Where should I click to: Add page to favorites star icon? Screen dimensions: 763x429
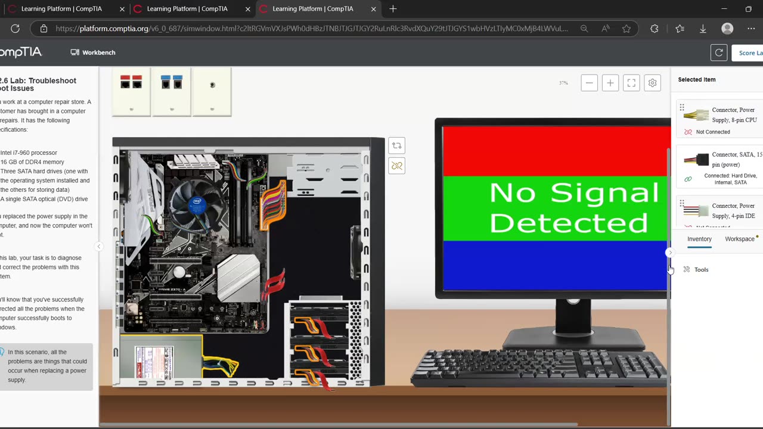[626, 29]
